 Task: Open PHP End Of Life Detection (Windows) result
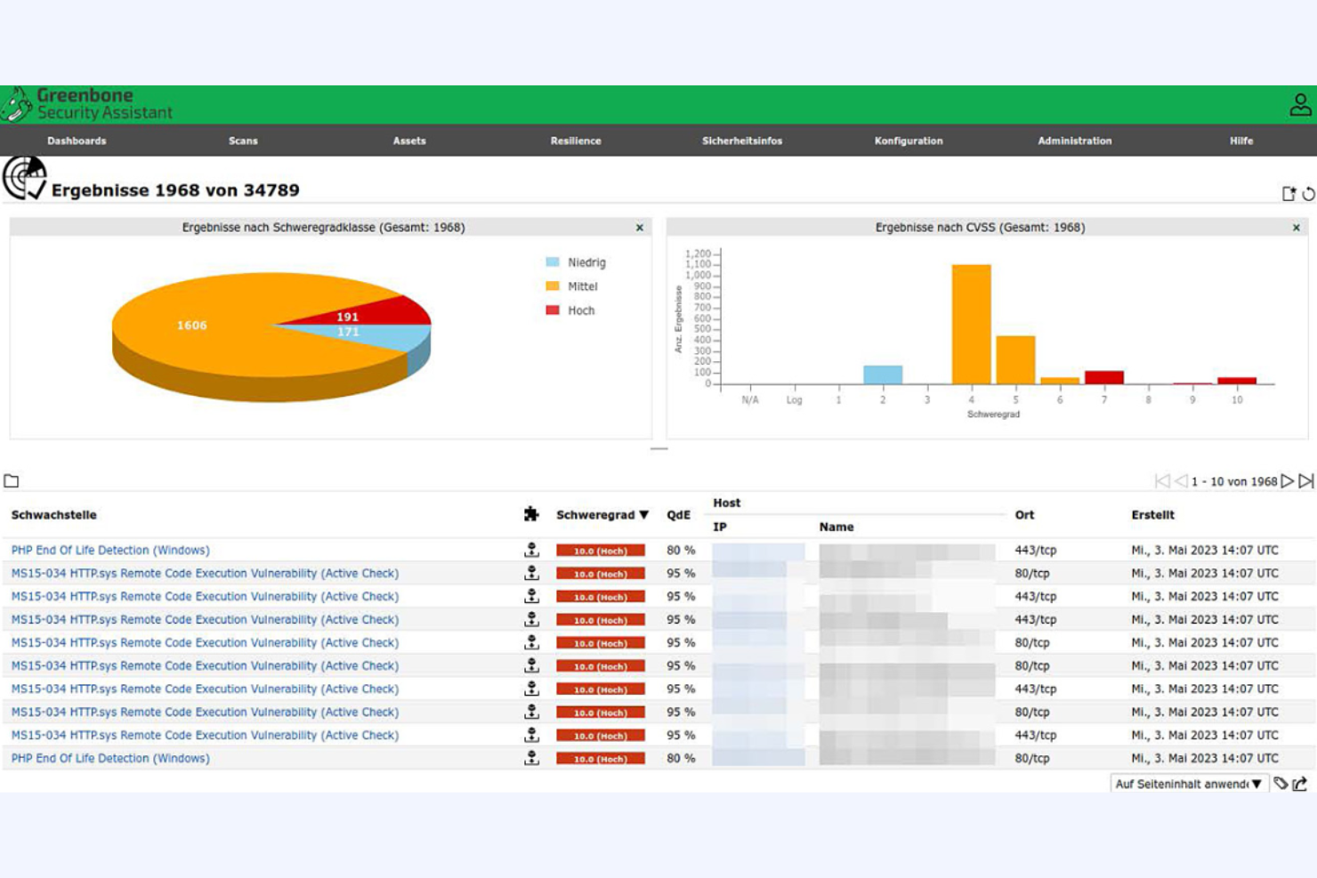point(110,550)
